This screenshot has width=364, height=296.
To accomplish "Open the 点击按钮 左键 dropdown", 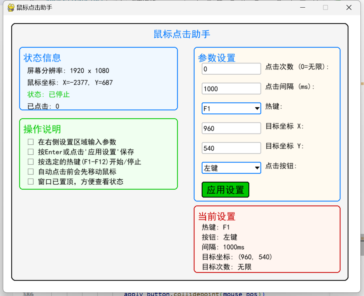I will 231,168.
